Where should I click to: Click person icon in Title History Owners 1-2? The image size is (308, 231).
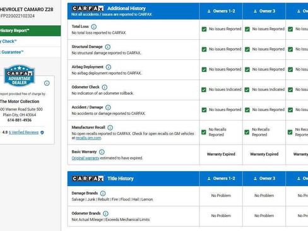tap(209, 179)
